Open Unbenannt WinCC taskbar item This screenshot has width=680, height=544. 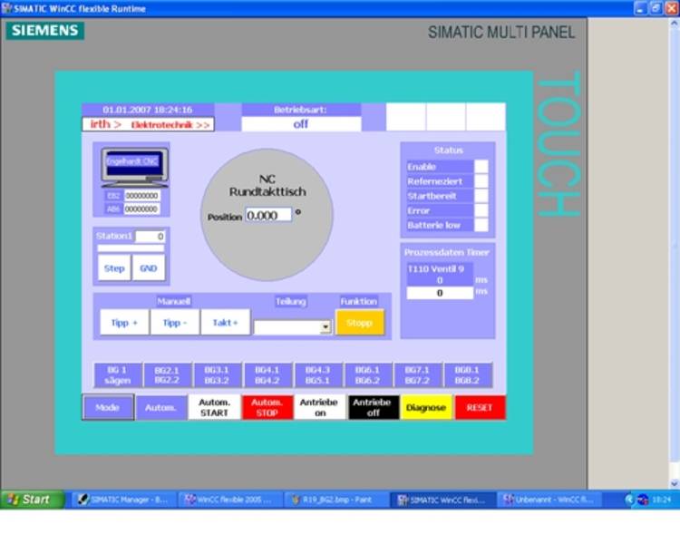point(549,500)
